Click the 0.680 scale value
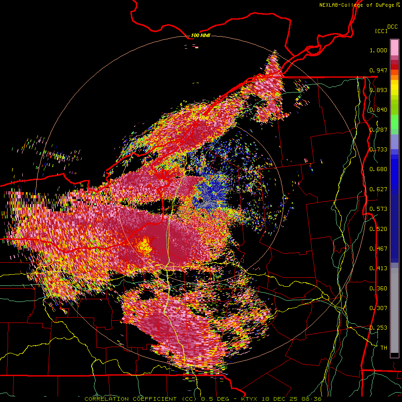 378,169
